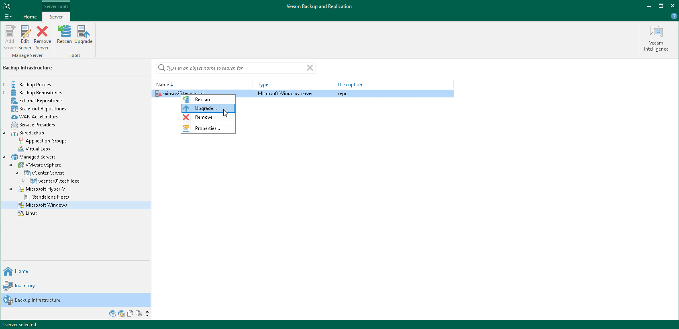Select WAN Accelerators tree item
The width and height of the screenshot is (679, 329).
click(39, 117)
